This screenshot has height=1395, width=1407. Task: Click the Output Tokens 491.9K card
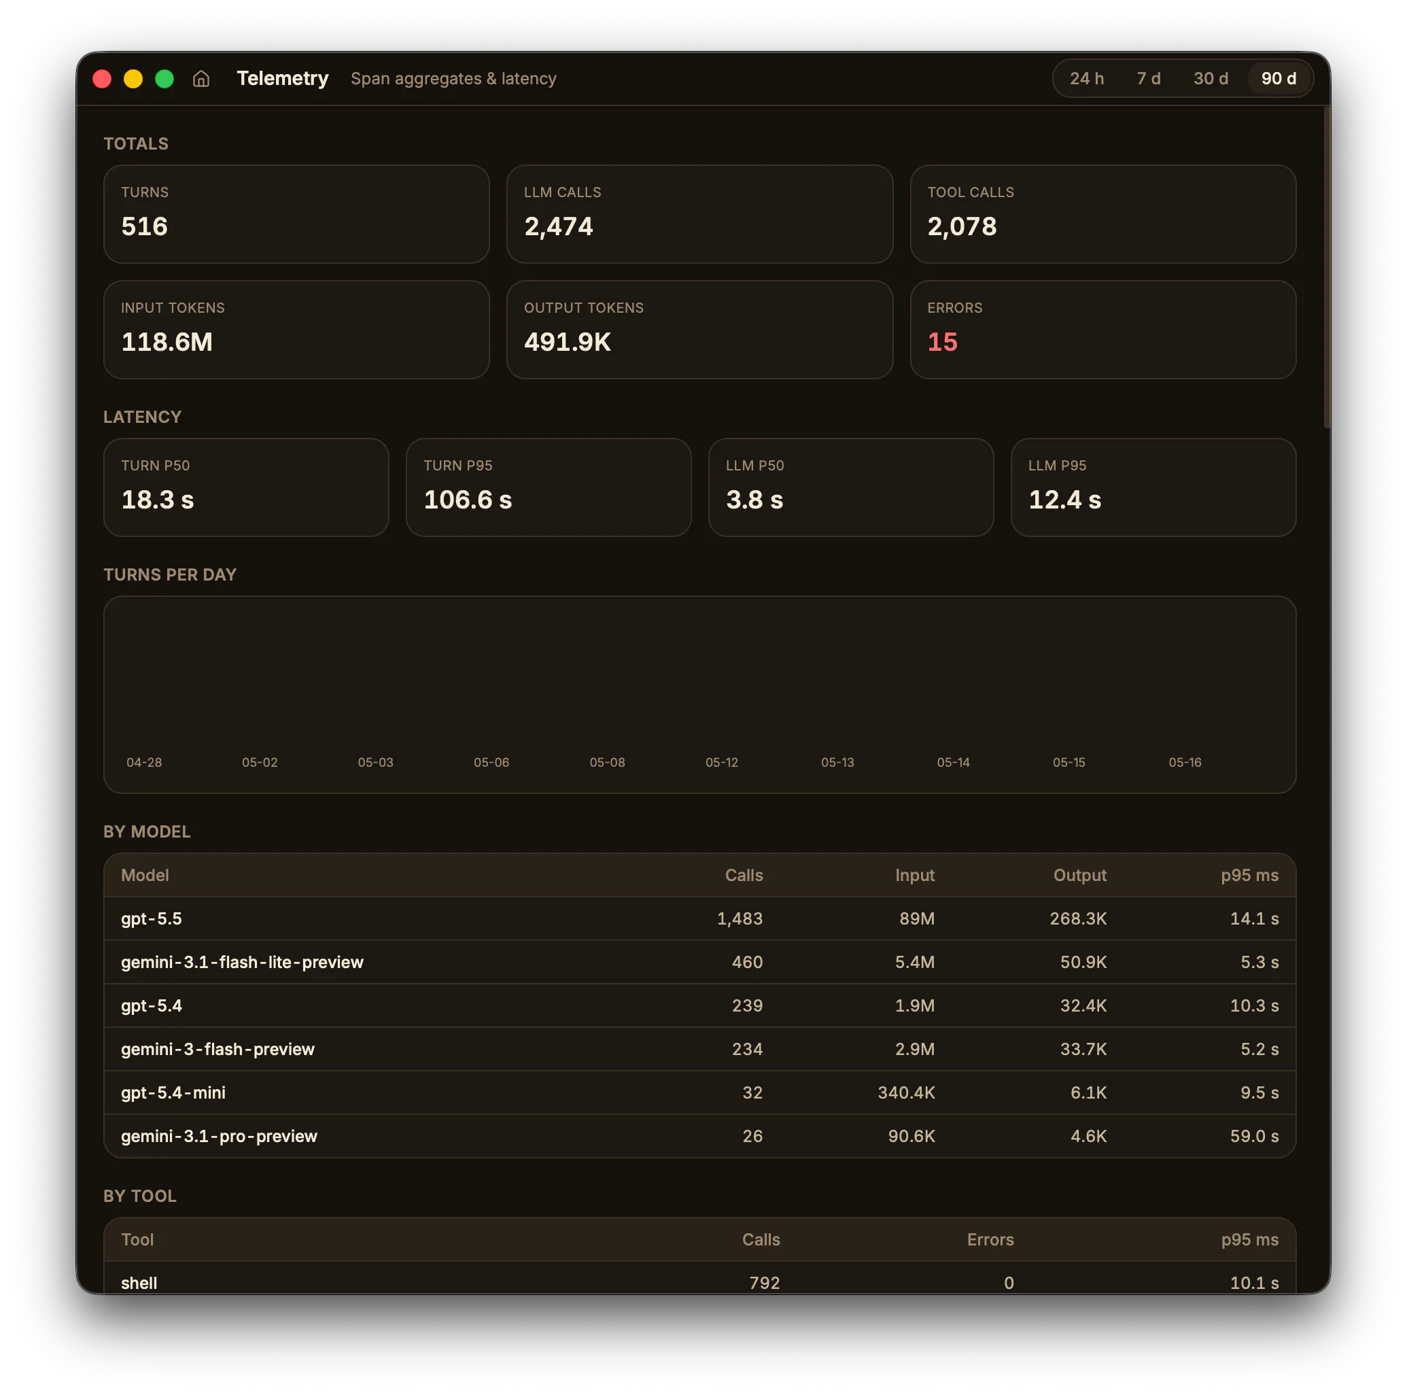click(x=699, y=330)
